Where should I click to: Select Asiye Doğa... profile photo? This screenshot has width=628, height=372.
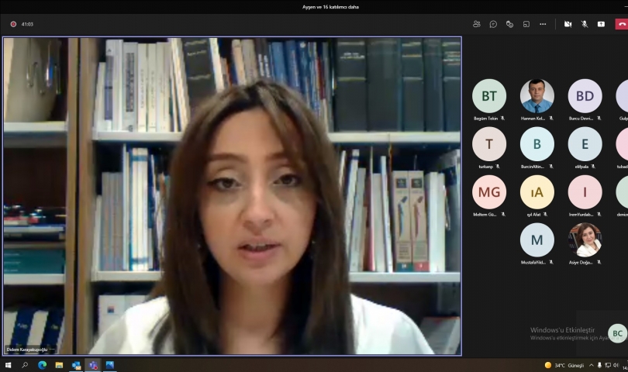(585, 239)
